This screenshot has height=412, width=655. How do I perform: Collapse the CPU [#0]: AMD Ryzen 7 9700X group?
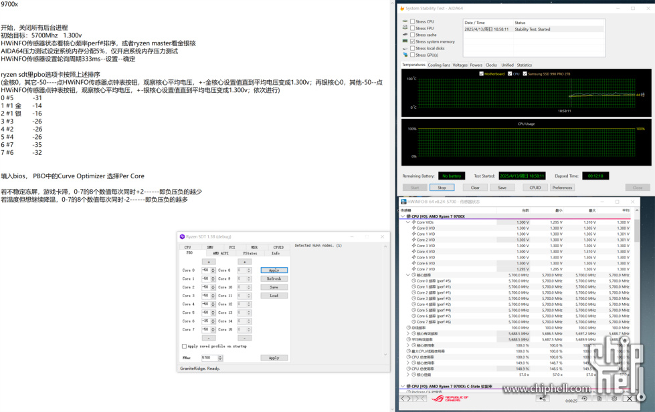[403, 216]
